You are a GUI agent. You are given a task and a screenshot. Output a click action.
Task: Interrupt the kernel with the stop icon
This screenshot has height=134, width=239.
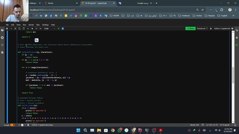tap(32, 29)
